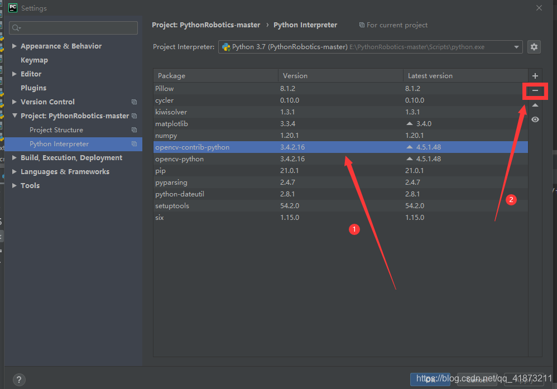Open the interpreter gear settings button
The width and height of the screenshot is (557, 389).
534,47
